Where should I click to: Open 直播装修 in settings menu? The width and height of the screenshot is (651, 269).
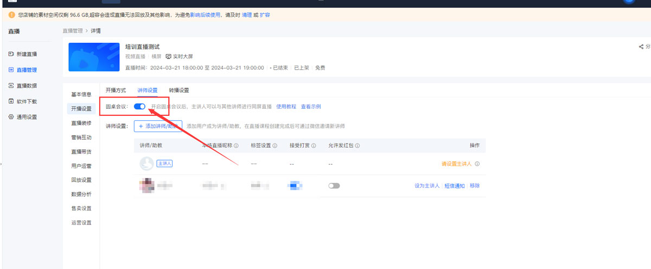point(81,123)
